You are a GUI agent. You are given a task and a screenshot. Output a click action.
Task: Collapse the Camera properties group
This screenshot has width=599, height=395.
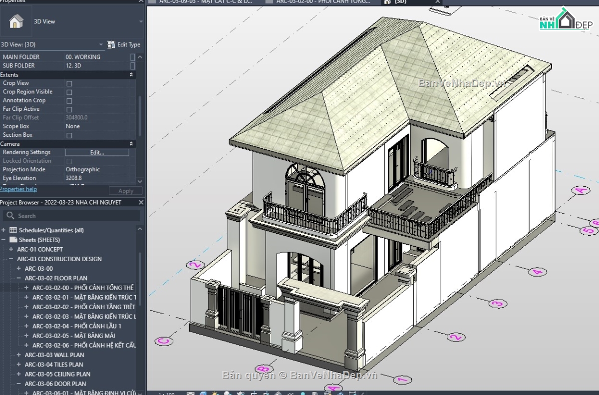pyautogui.click(x=131, y=144)
